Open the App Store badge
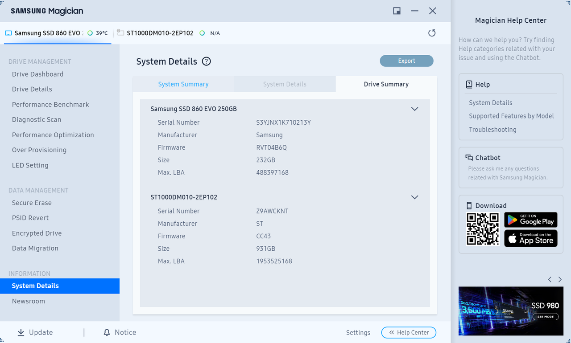Screen dimensions: 571x343 tap(531, 239)
